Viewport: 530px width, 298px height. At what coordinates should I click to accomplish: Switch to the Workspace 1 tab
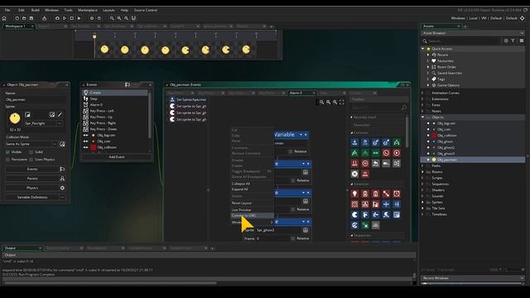(17, 26)
